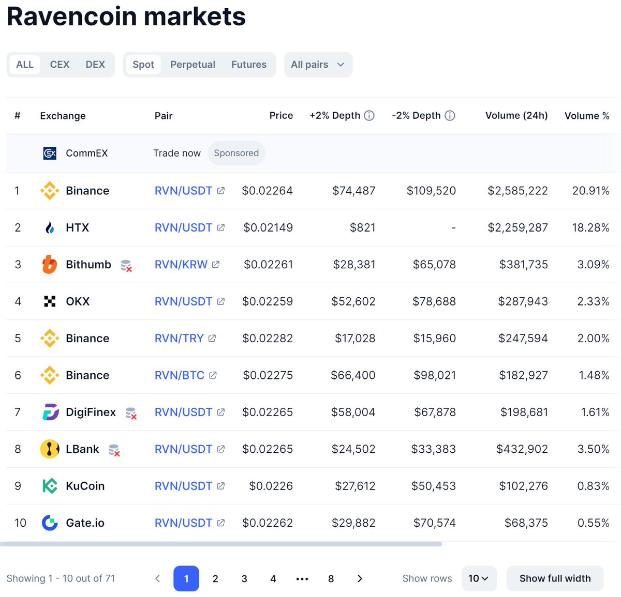Screen dimensions: 621x597
Task: Click Binance logo in RVN/BTC row
Action: click(x=50, y=375)
